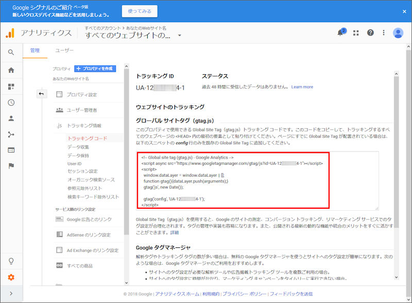Open Behavior reports window icon
Screen dimensions: 412x303
click(11, 150)
